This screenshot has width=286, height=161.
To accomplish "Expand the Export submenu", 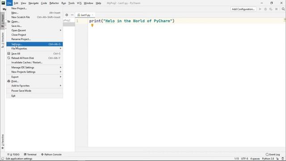I will [x=35, y=77].
